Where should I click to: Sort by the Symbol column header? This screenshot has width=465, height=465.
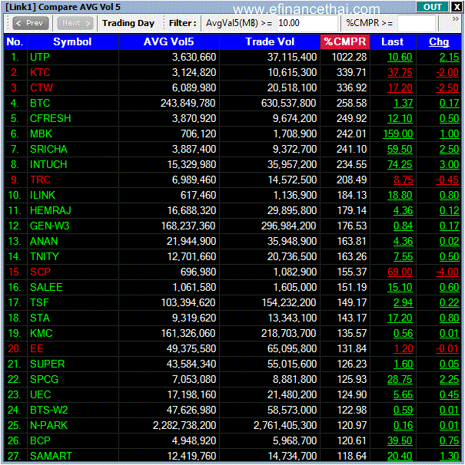(72, 41)
